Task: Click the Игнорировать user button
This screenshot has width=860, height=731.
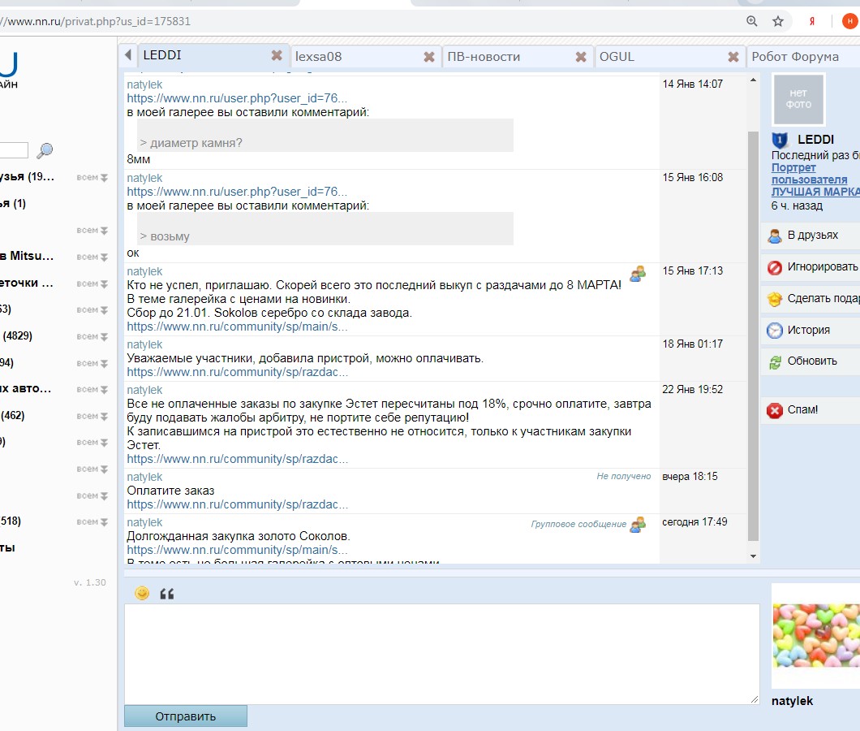Action: (810, 267)
